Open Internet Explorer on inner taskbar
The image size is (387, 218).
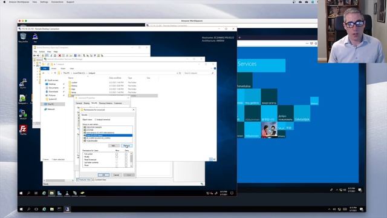(x=44, y=193)
